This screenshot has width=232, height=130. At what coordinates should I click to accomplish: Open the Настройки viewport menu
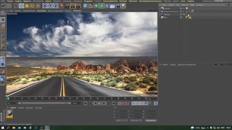coord(41,11)
